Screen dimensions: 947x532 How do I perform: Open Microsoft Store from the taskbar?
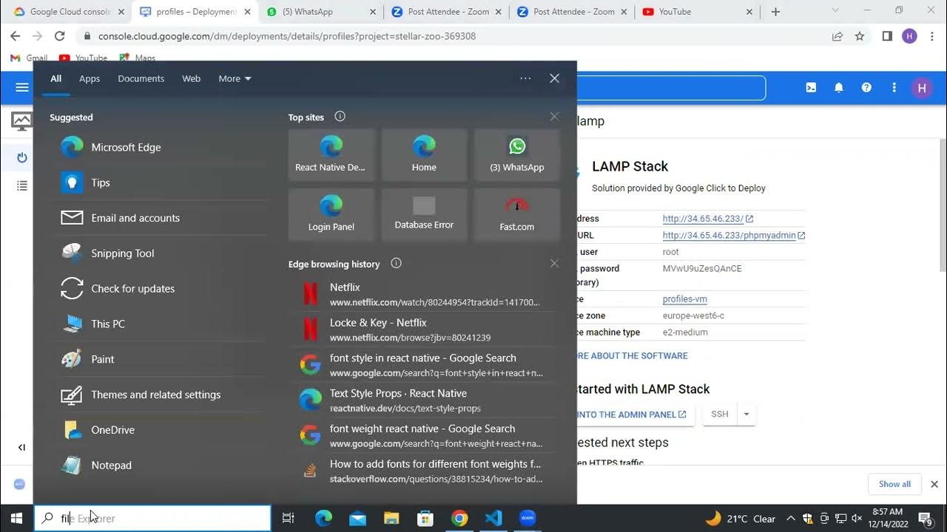[425, 519]
